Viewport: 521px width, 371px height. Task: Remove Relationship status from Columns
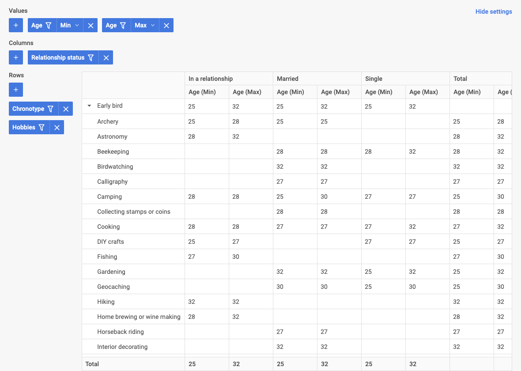(106, 57)
